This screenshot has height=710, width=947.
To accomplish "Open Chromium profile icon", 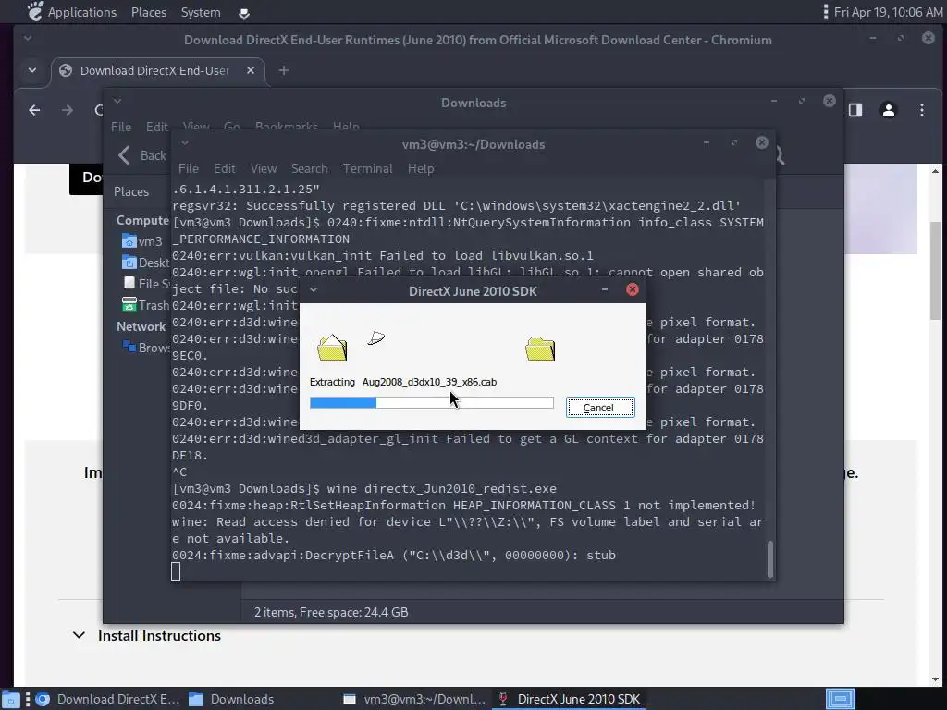I will (889, 110).
